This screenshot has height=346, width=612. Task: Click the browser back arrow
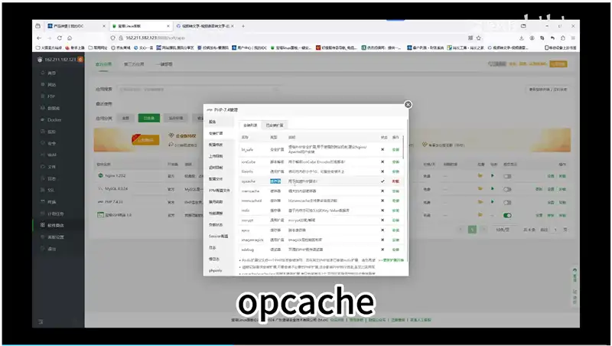pos(39,38)
